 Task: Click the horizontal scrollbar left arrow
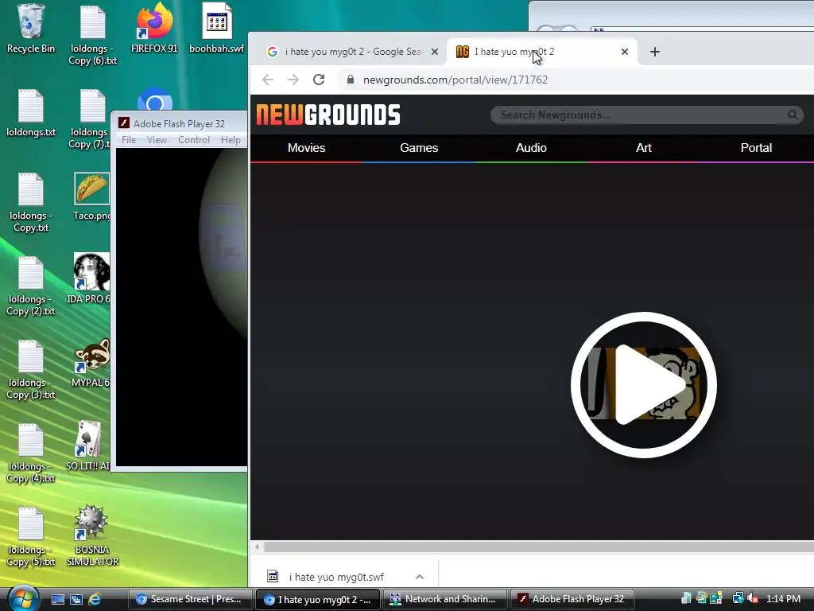tap(257, 547)
